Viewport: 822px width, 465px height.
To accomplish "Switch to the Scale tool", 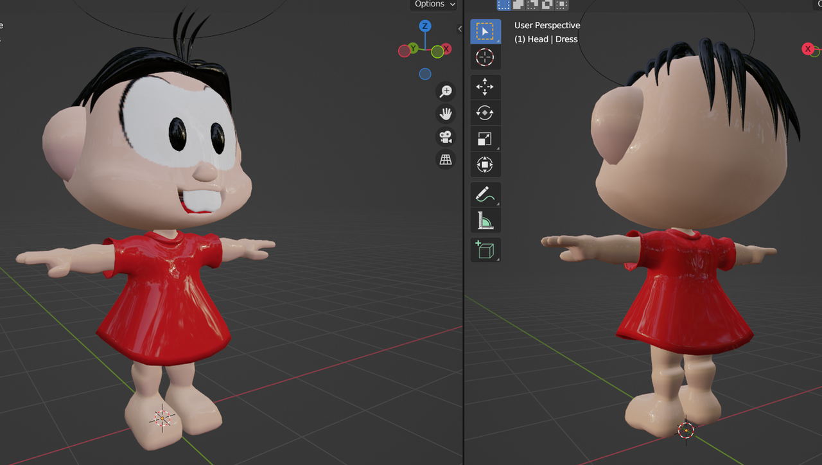I will [x=485, y=139].
